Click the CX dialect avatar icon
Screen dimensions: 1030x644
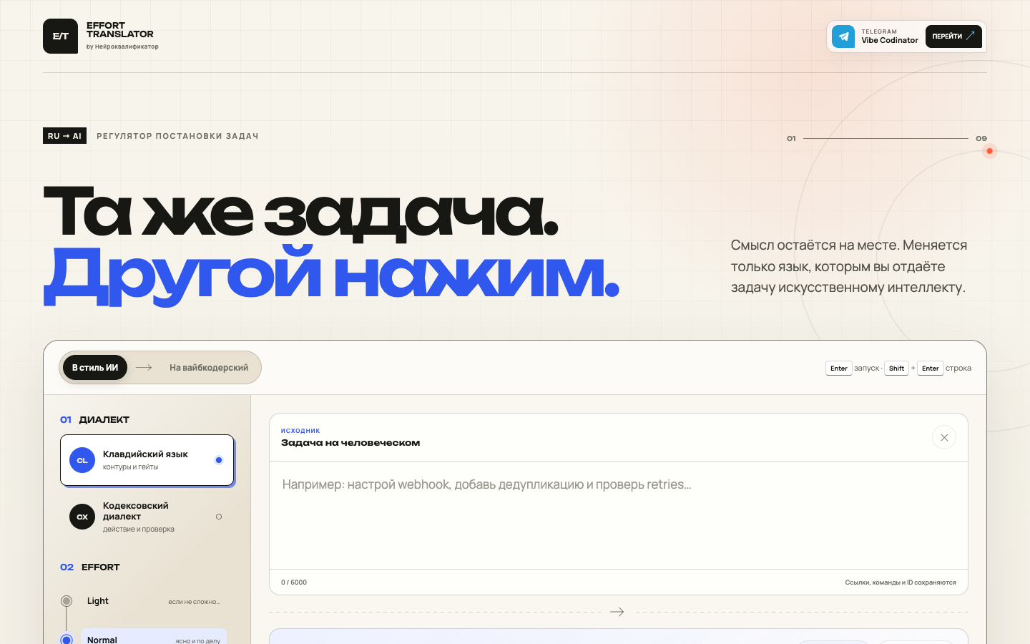click(x=82, y=517)
